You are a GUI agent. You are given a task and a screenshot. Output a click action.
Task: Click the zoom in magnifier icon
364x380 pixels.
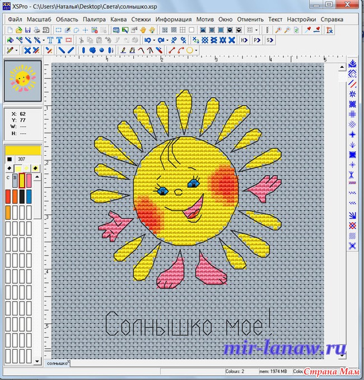pyautogui.click(x=278, y=30)
